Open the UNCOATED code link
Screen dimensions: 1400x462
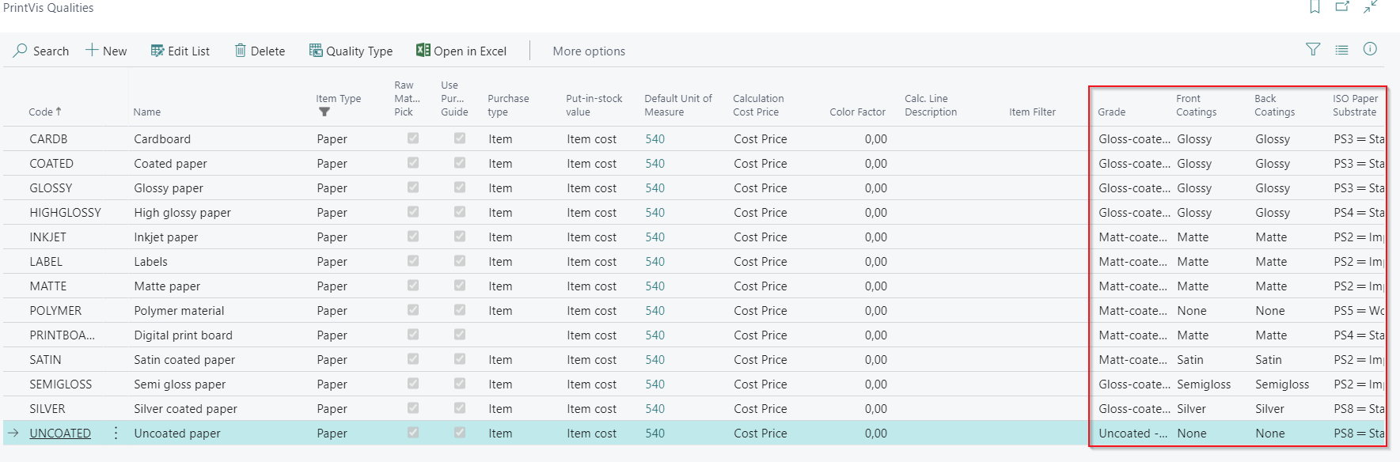tap(60, 433)
